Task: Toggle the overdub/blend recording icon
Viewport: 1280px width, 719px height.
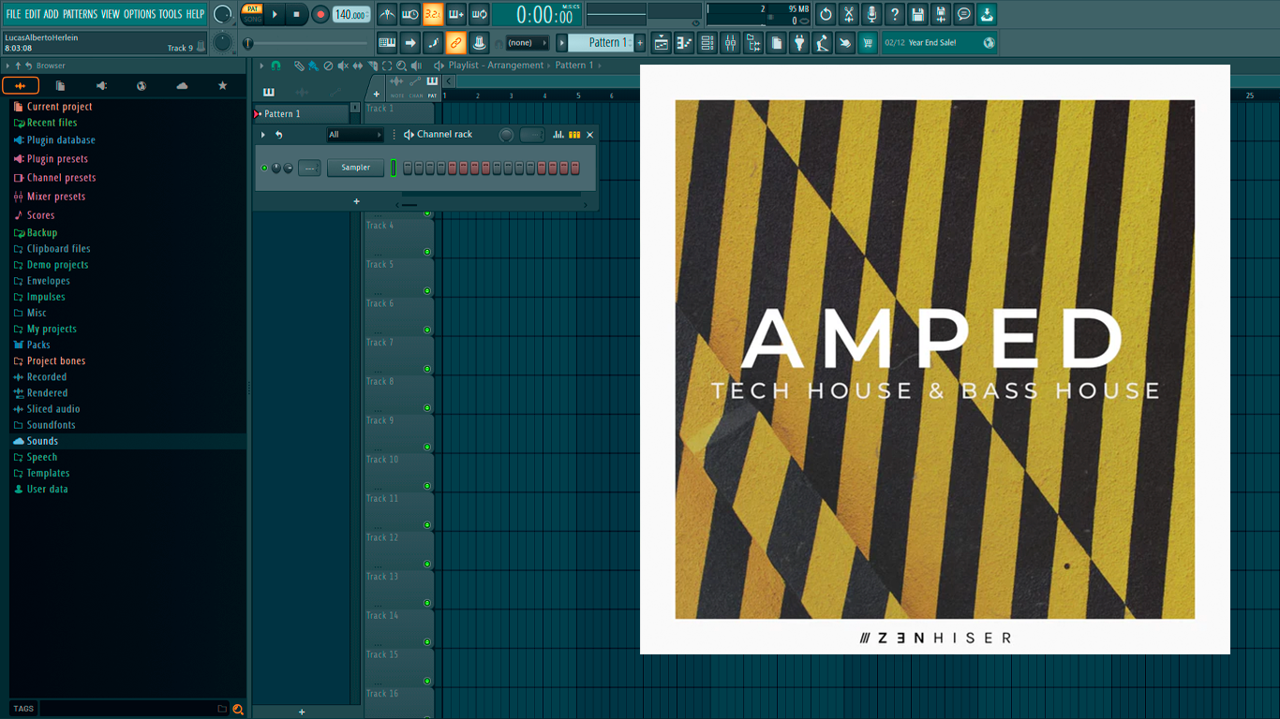Action: click(456, 14)
